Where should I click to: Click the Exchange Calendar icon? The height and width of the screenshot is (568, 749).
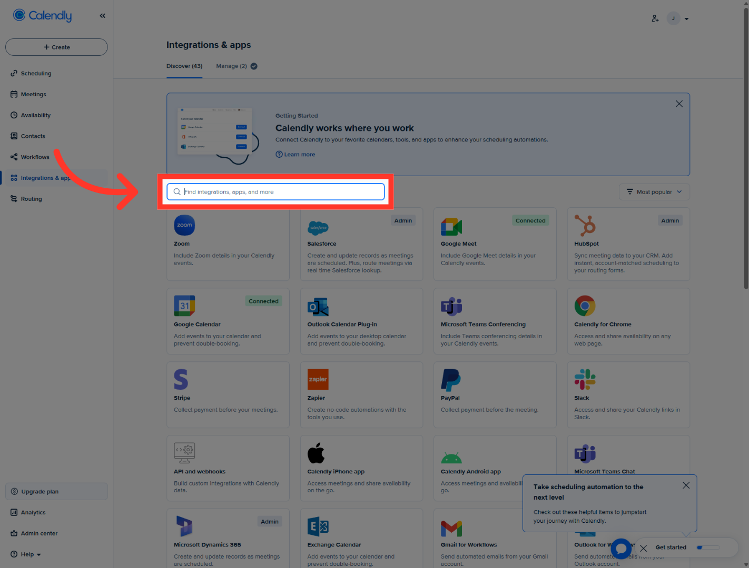[318, 526]
